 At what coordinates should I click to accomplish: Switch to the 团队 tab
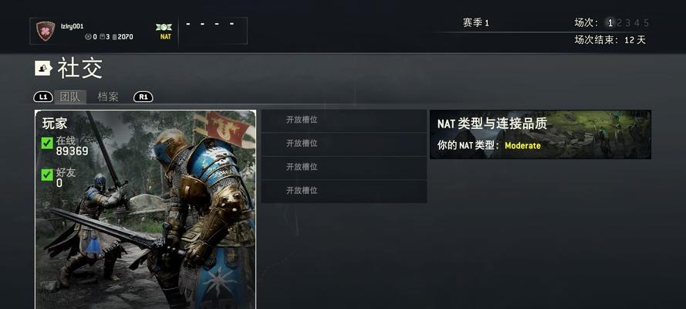70,97
